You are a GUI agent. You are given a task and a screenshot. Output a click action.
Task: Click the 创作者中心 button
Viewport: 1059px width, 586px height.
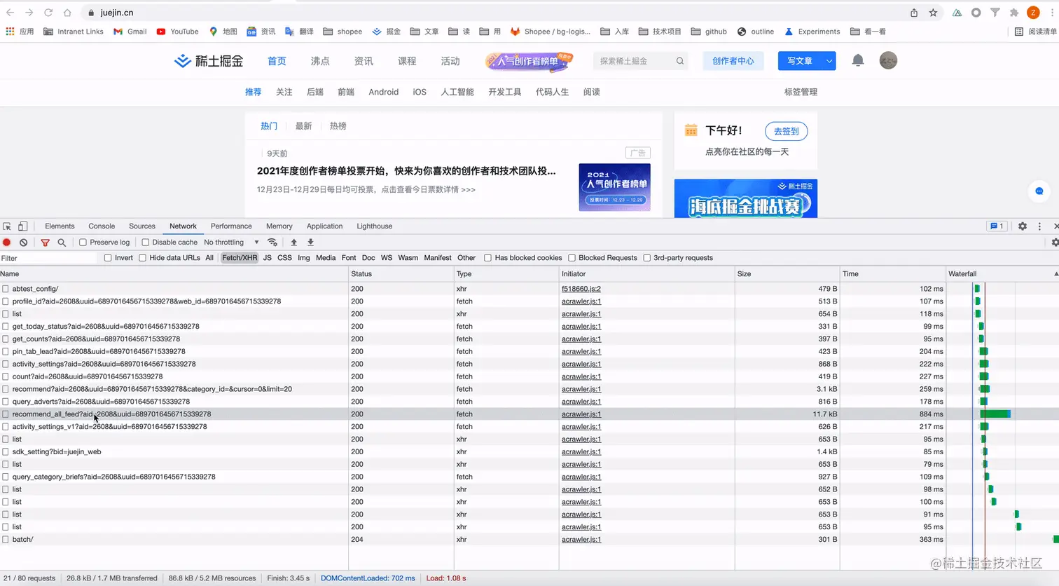[733, 61]
